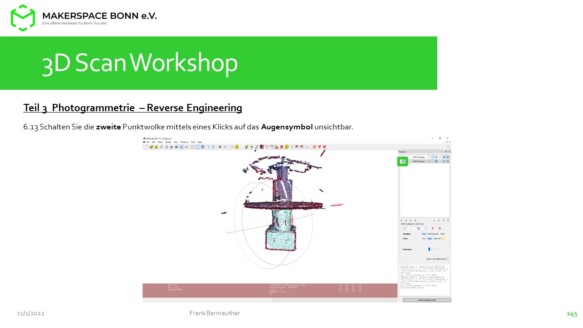
Task: Click the search magnifier icon above Project panel
Action: click(448, 147)
